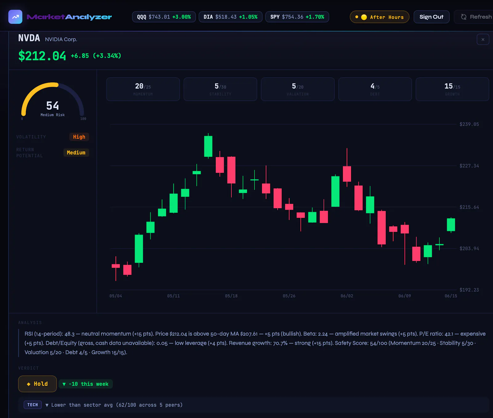Click the -10 this week badge
This screenshot has height=418, width=493.
click(x=86, y=384)
